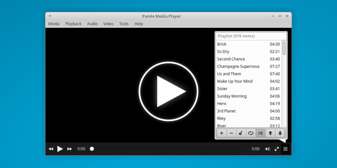Enter fullscreen mode
Image resolution: width=337 pixels, height=168 pixels.
point(277,149)
